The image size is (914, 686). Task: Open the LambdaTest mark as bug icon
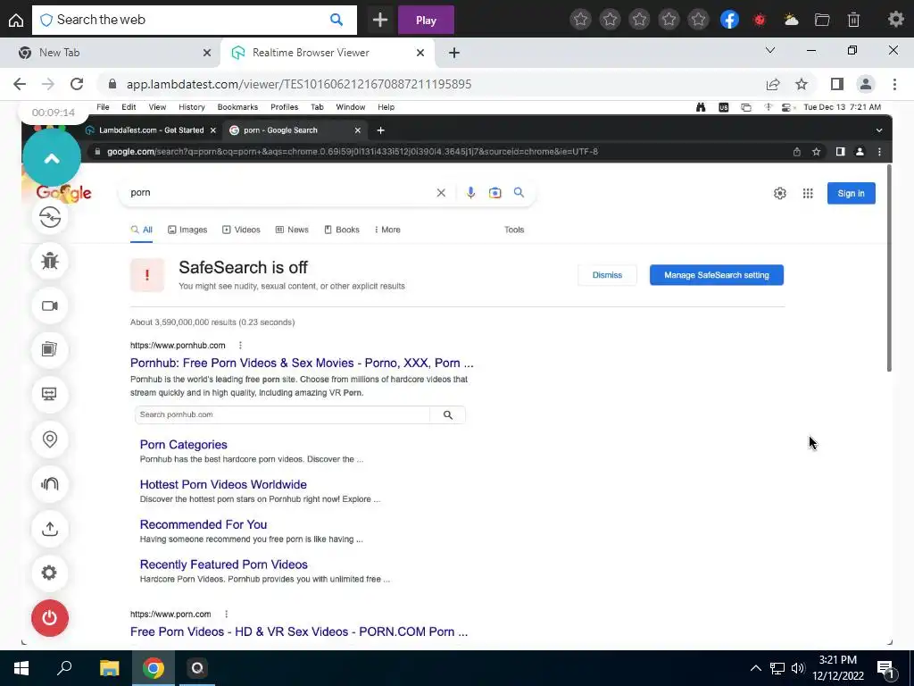pos(50,262)
